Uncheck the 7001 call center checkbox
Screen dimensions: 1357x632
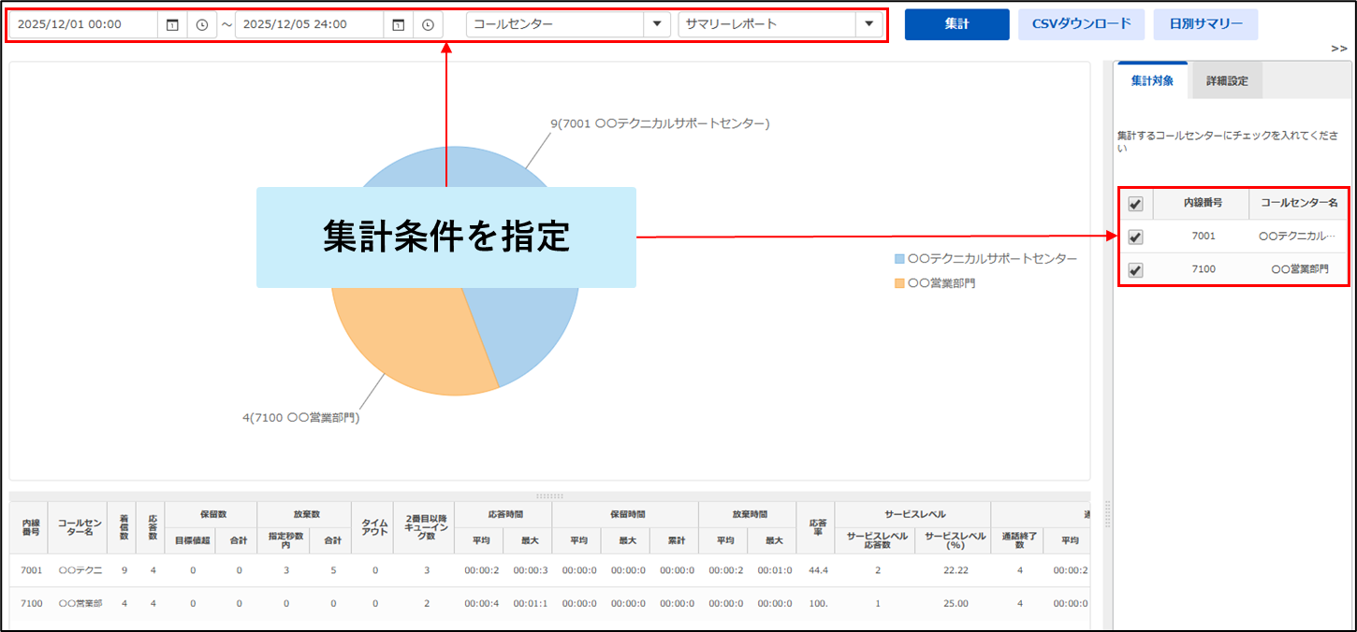coord(1135,237)
